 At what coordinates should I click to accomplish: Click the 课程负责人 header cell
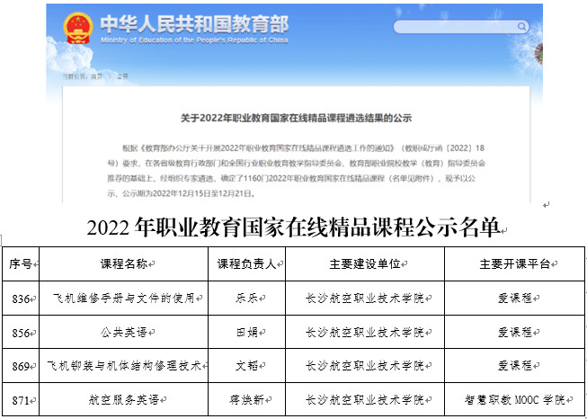[251, 263]
